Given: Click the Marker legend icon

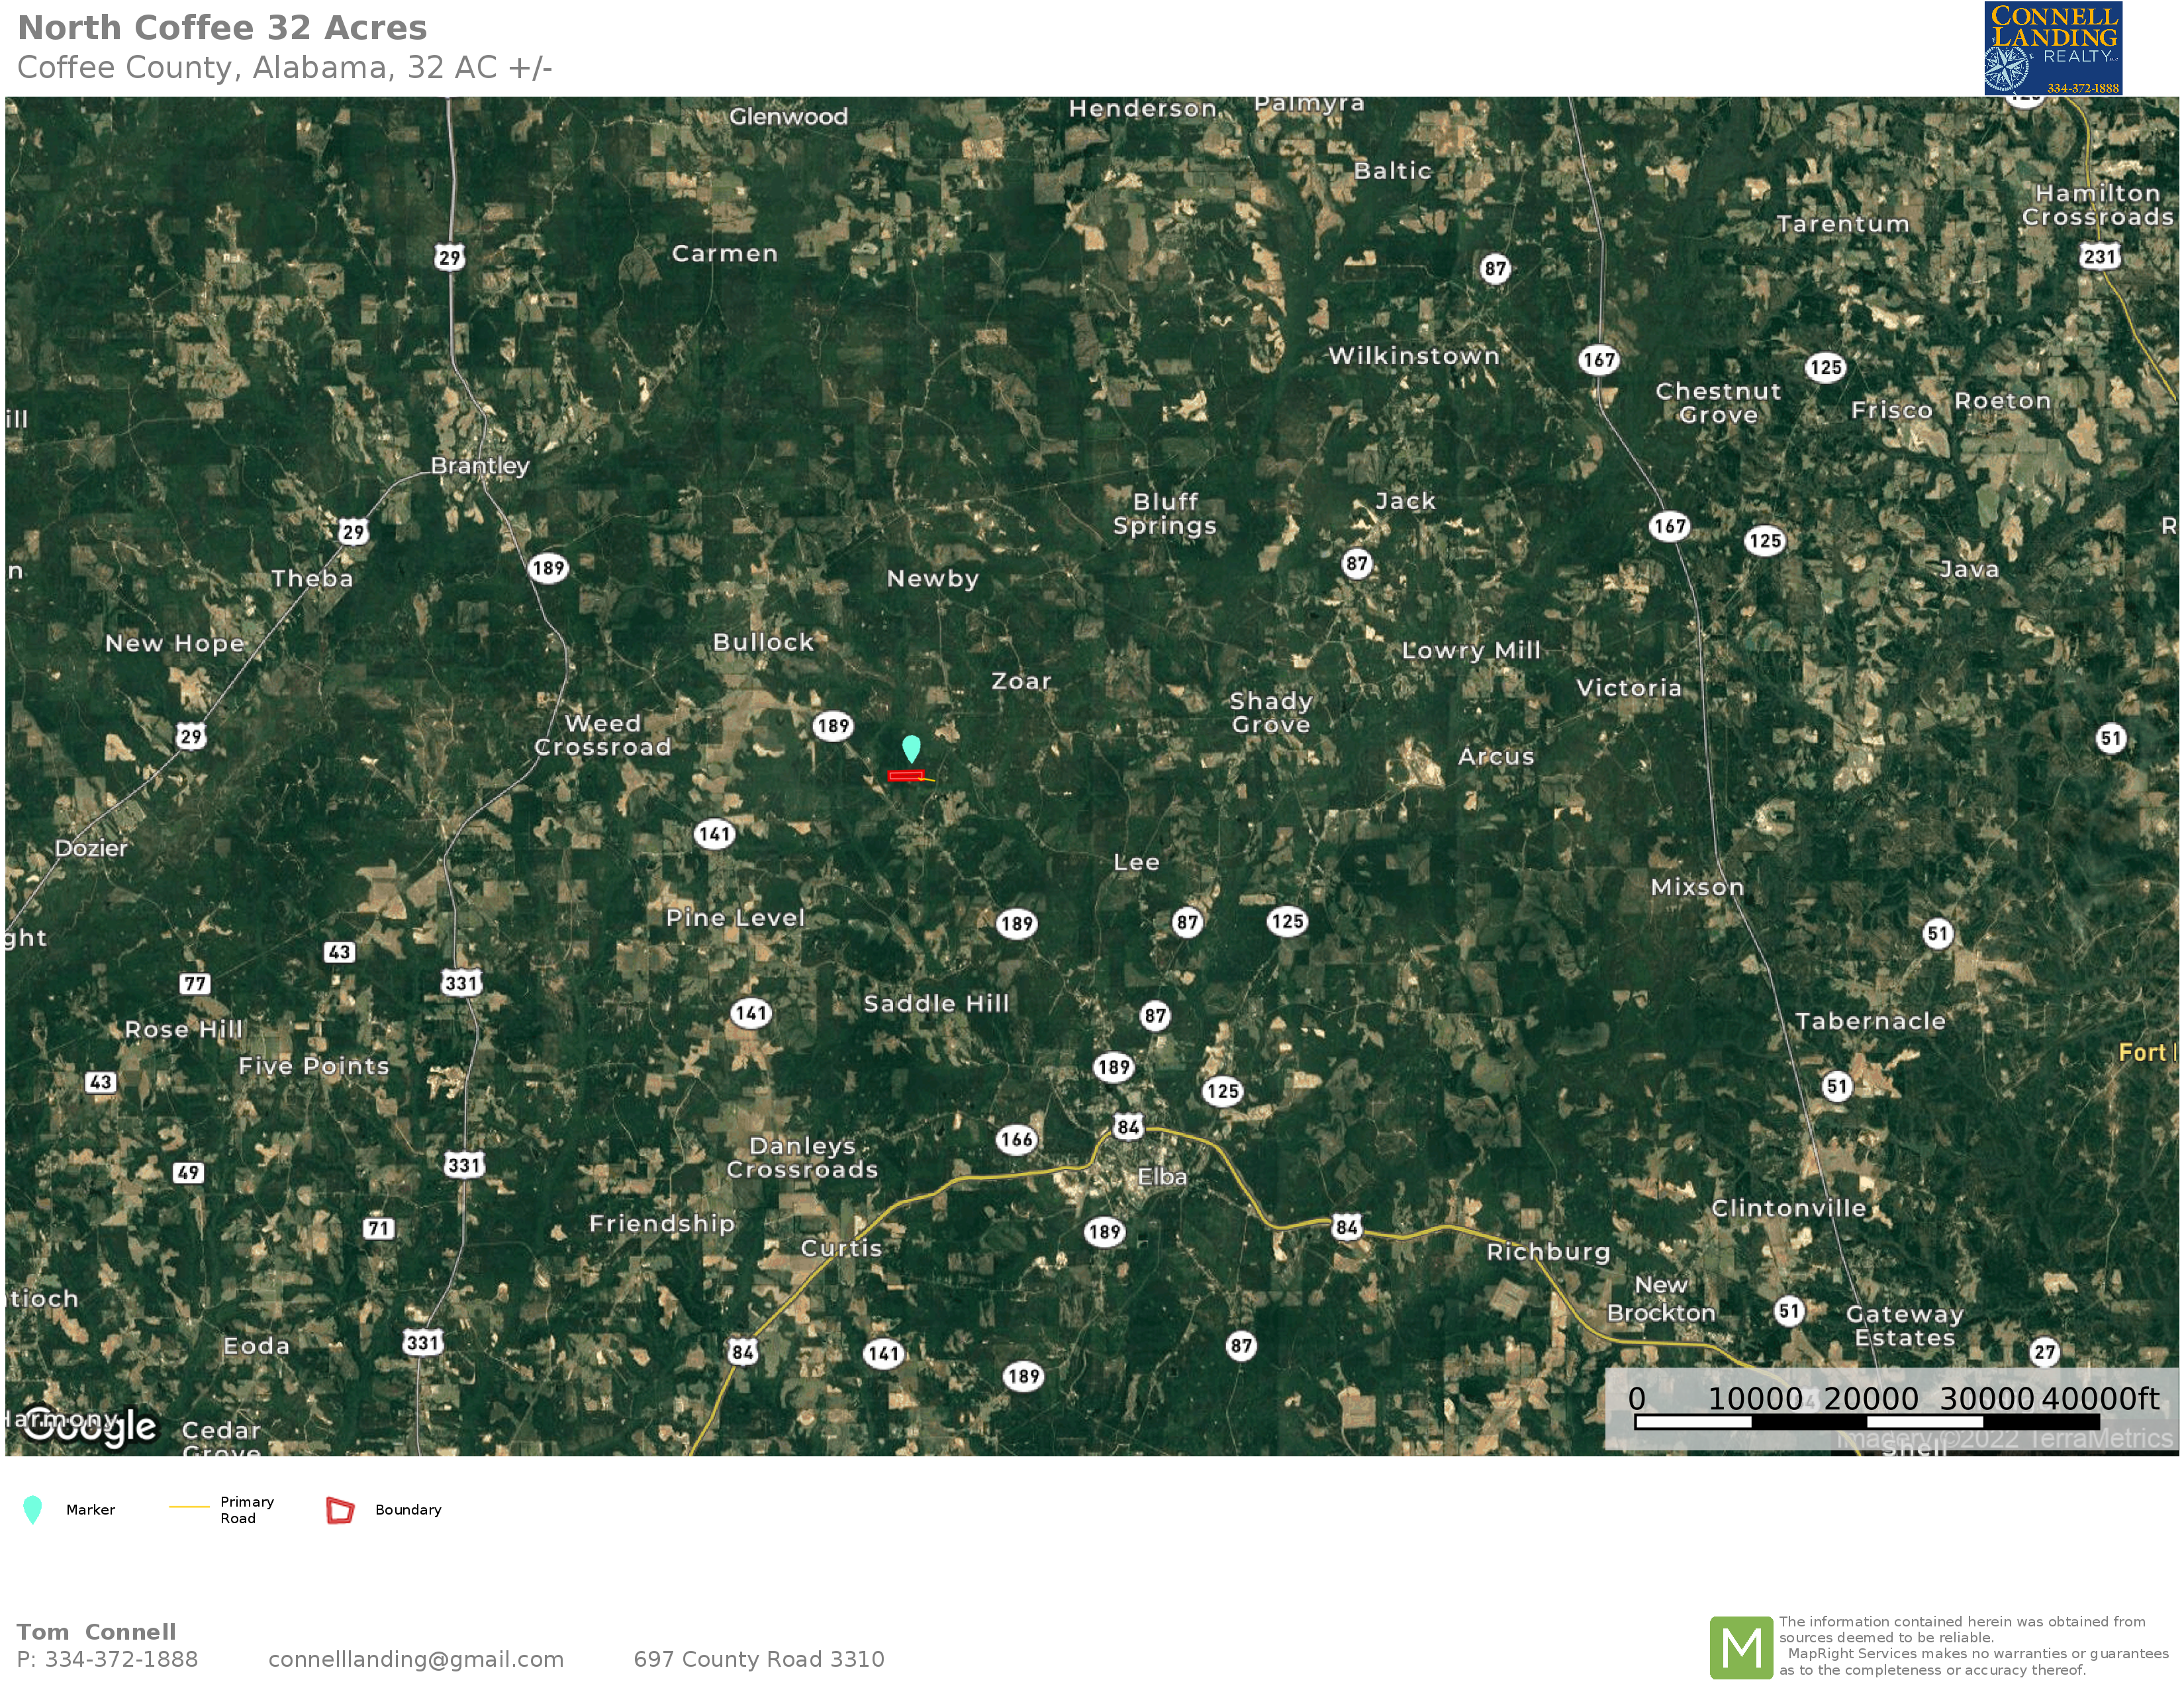Looking at the screenshot, I should click(32, 1509).
